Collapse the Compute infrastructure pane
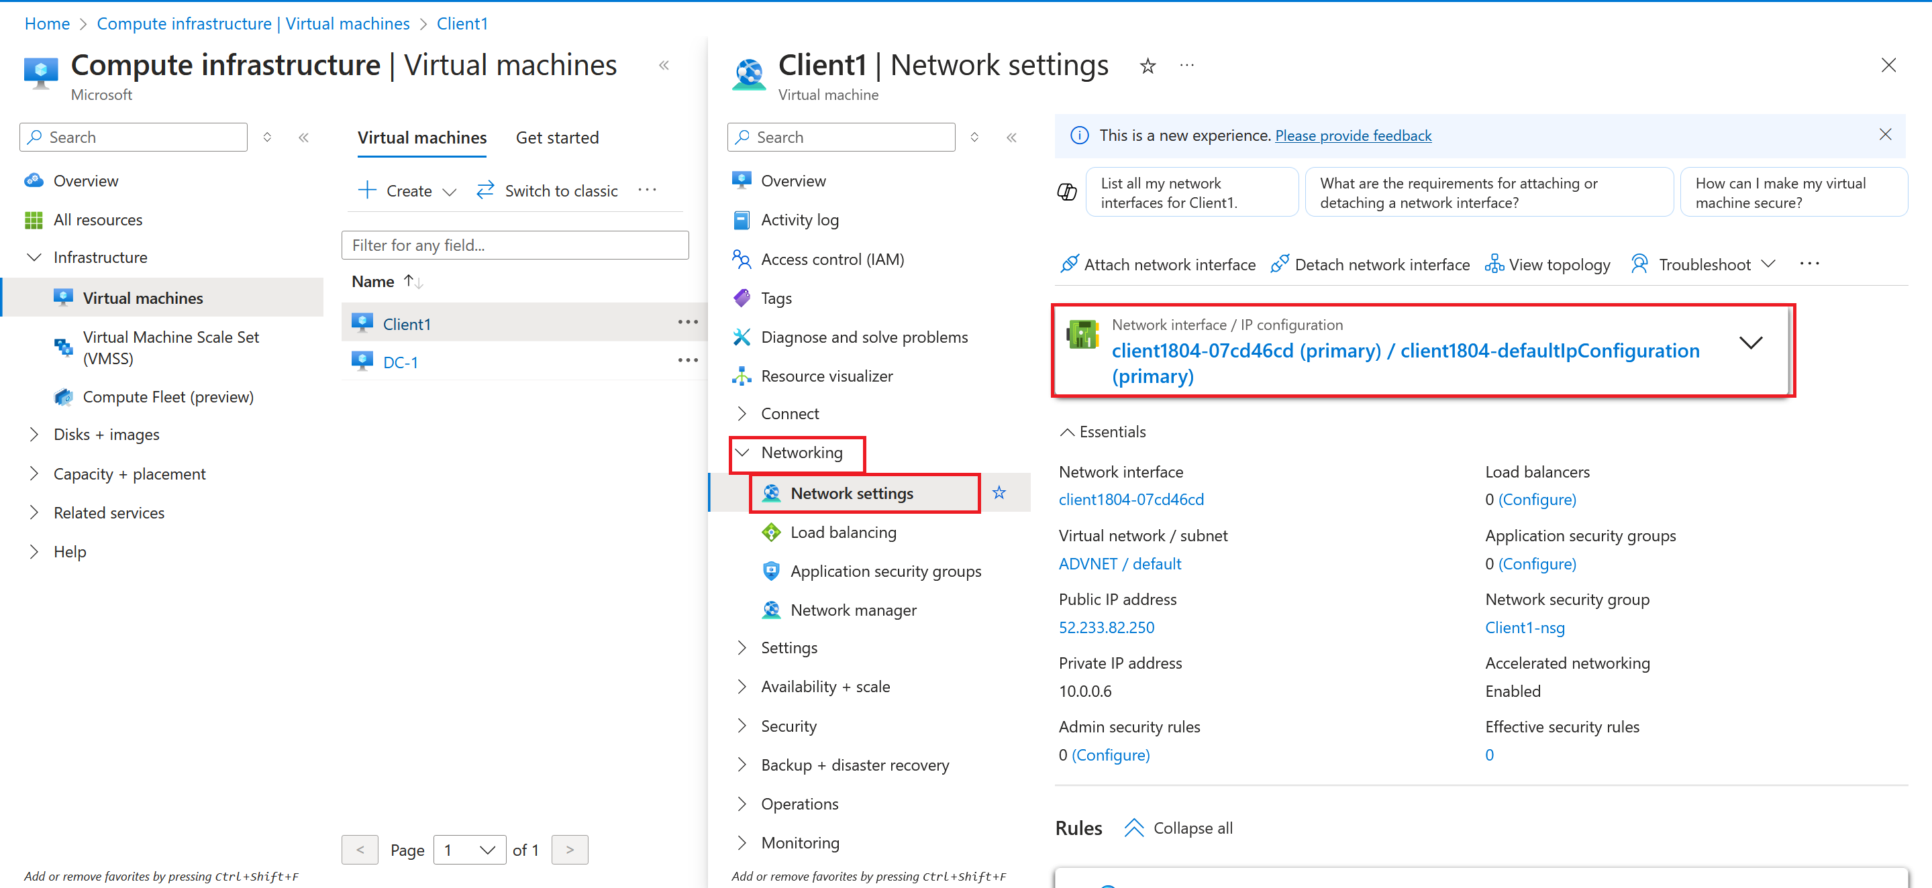 click(x=664, y=65)
